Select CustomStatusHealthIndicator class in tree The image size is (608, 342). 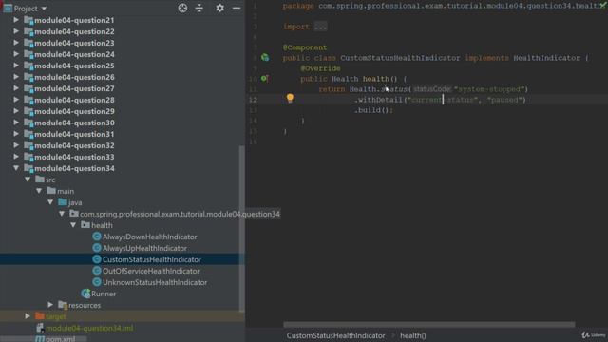click(152, 259)
